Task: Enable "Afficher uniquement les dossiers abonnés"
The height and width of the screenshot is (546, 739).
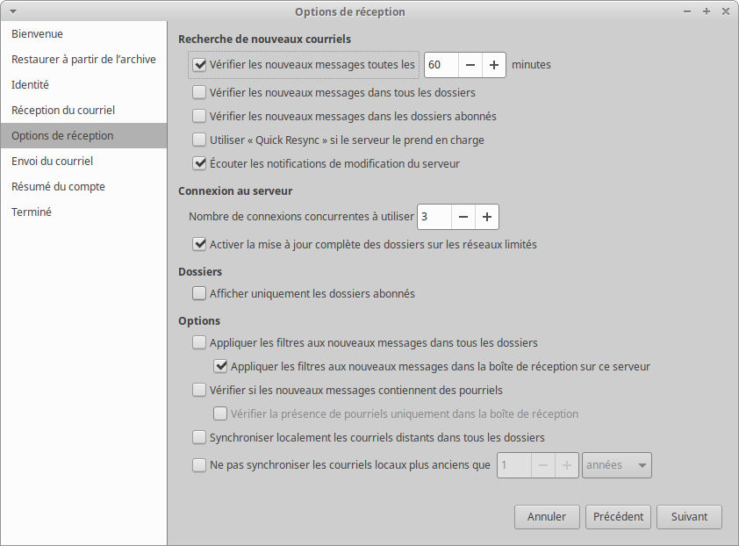Action: [x=199, y=294]
